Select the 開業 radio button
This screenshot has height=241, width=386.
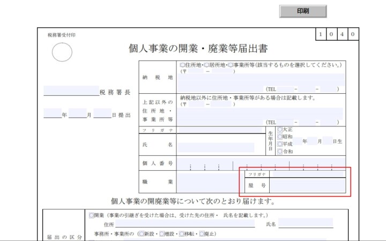pos(91,215)
